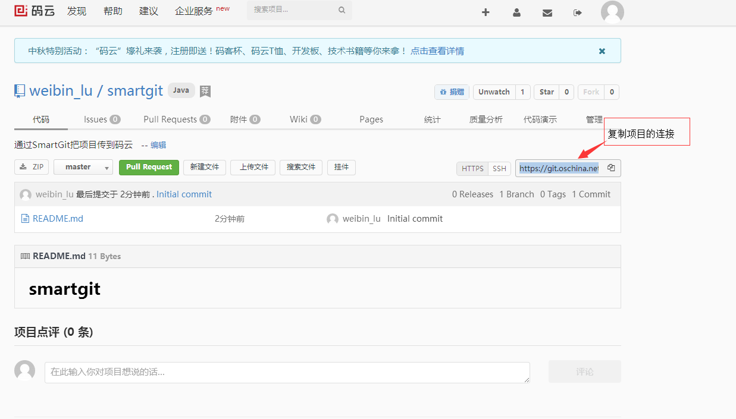Click the Fork button
Image resolution: width=736 pixels, height=419 pixels.
[591, 92]
